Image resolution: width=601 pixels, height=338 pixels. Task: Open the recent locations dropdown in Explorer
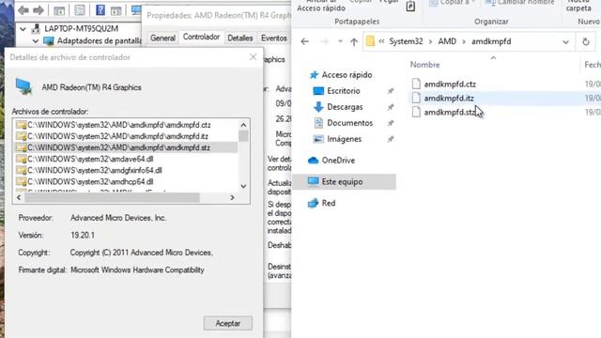coord(340,41)
